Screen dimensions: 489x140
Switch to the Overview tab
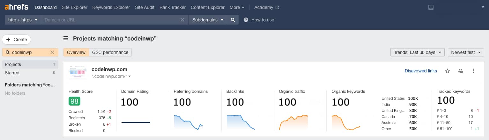76,52
